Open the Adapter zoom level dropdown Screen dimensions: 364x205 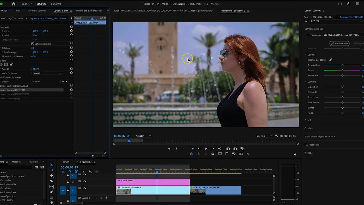tap(143, 136)
